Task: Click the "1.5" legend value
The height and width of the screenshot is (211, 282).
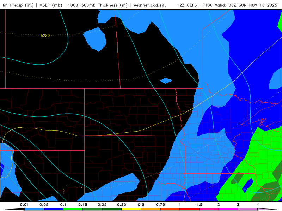Action: tap(199, 205)
